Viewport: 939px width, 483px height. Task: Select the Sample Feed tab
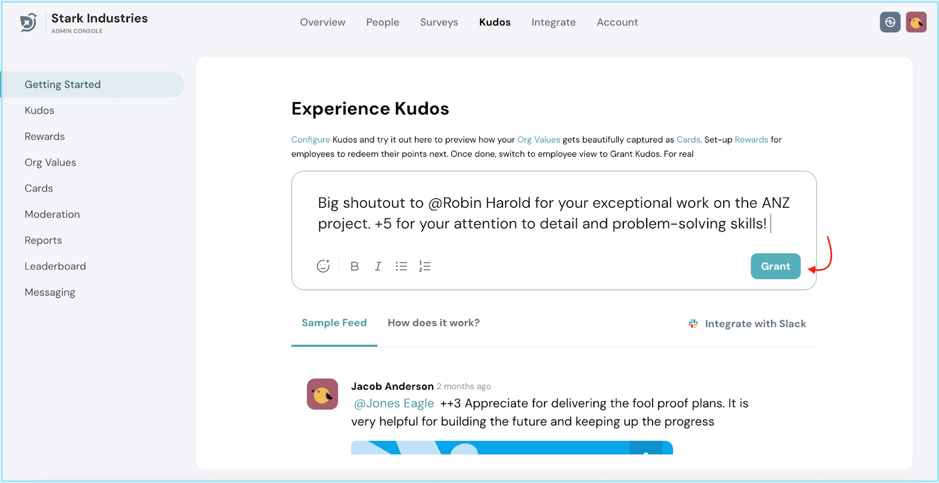pos(334,323)
